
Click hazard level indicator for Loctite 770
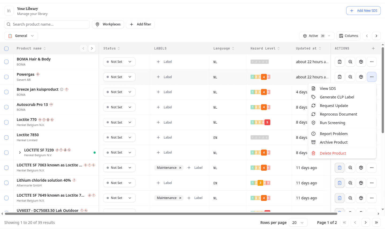[260, 122]
